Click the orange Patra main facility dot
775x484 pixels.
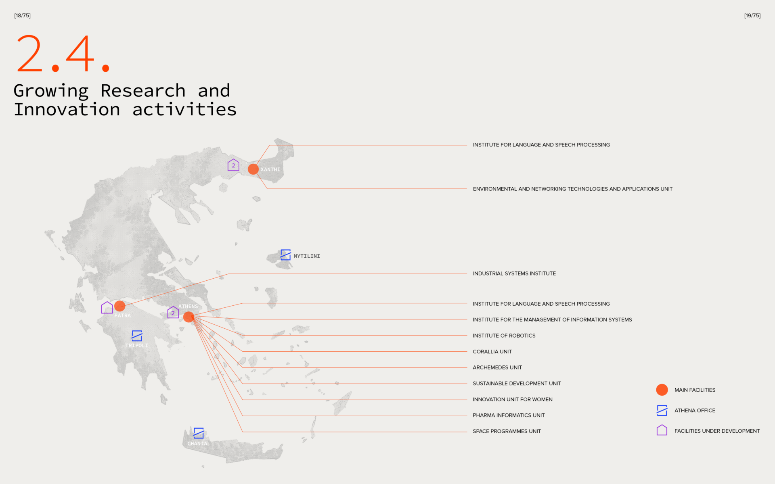coord(119,306)
